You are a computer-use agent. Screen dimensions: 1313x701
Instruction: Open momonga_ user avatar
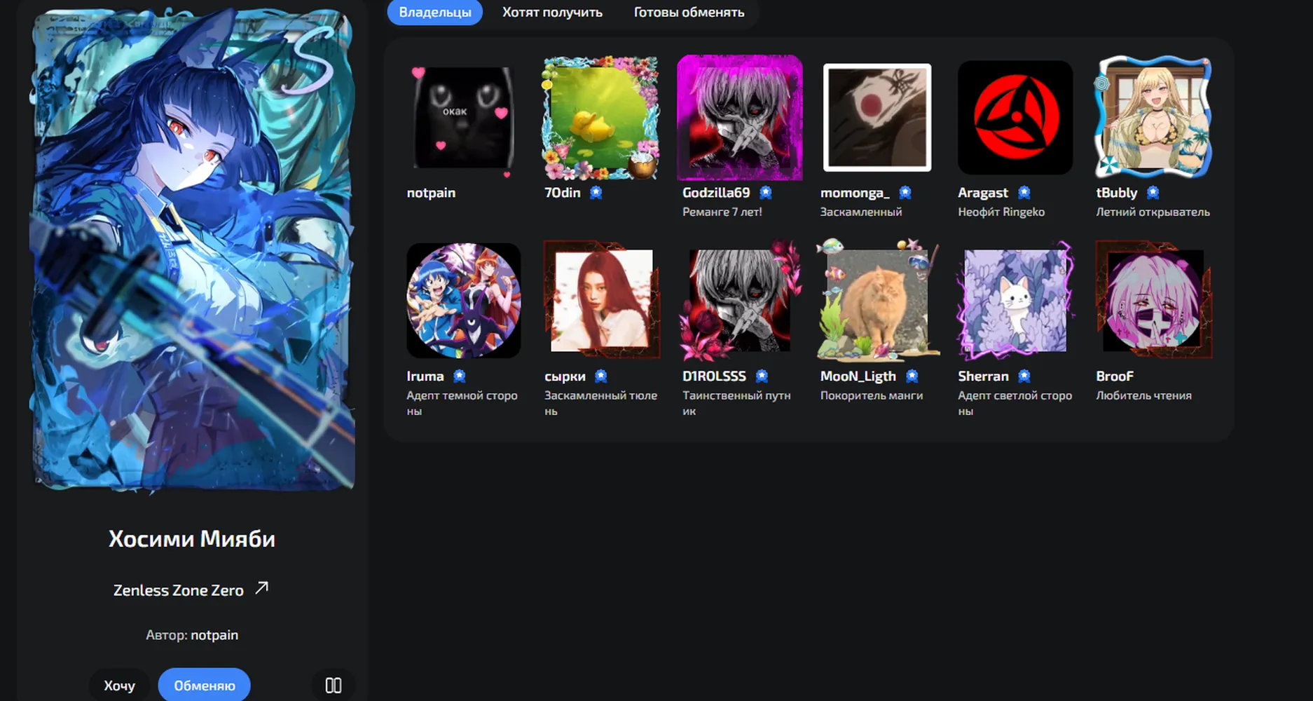877,117
